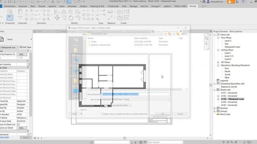Image resolution: width=257 pixels, height=144 pixels.
Task: Click the Measure Between Two References icon
Action: [110, 12]
